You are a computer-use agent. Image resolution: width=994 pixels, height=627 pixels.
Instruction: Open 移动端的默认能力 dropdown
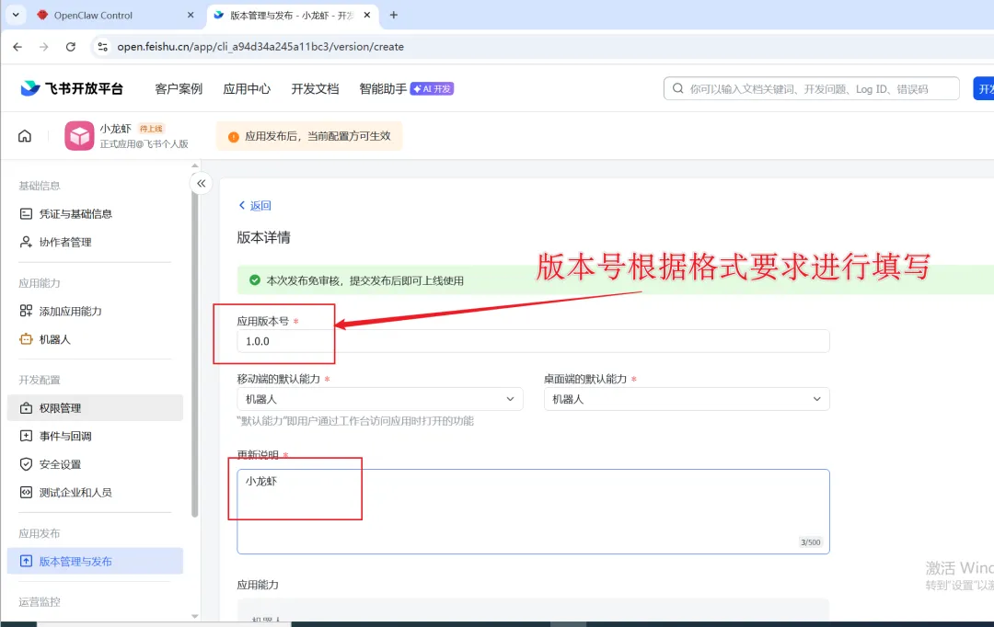(x=380, y=399)
